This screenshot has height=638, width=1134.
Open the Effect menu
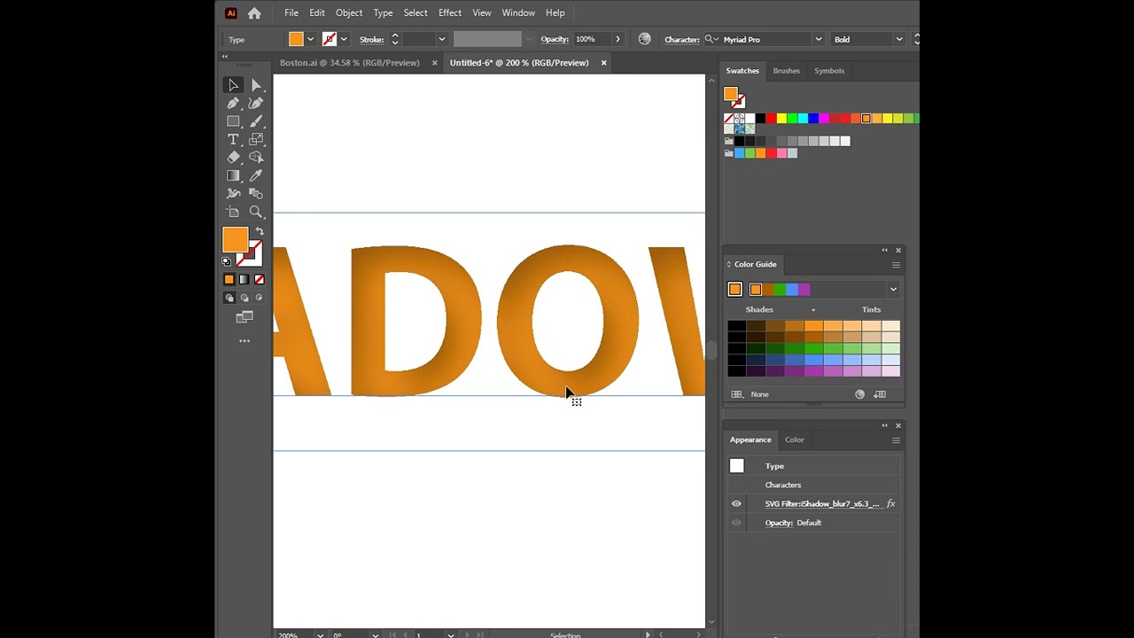tap(450, 13)
